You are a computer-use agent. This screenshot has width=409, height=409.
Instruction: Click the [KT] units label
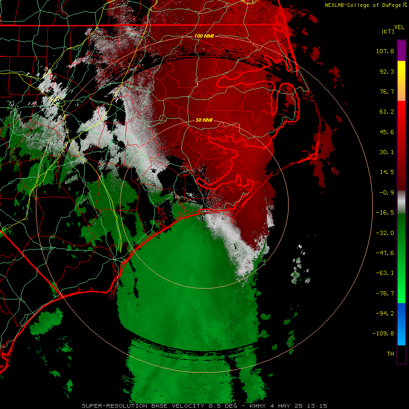coord(388,31)
